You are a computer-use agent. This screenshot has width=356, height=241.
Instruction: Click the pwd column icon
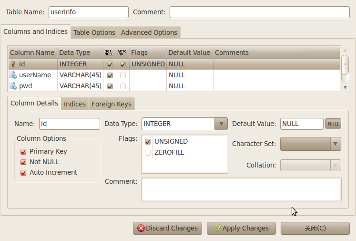pyautogui.click(x=13, y=86)
